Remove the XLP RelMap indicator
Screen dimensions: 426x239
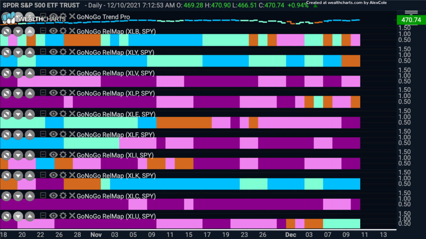point(72,93)
